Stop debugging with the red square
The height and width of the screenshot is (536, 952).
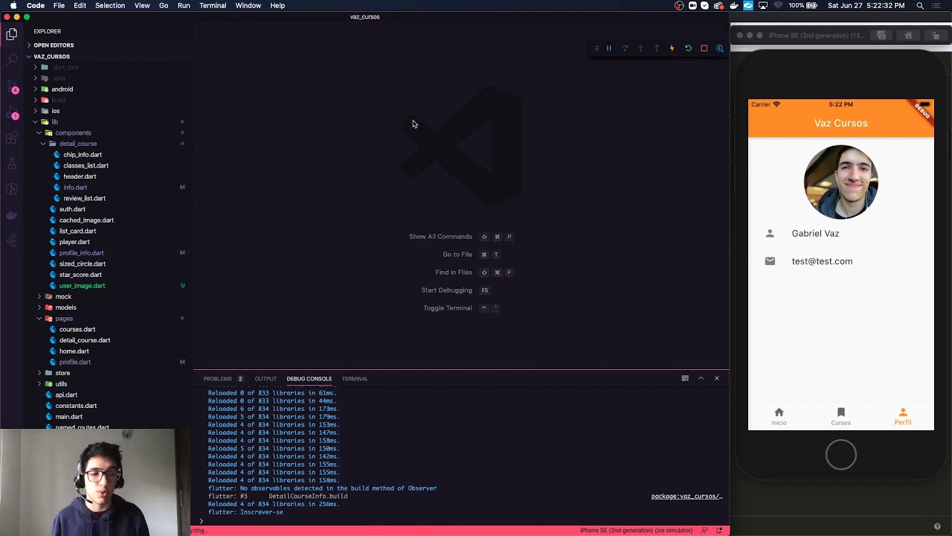pos(704,48)
